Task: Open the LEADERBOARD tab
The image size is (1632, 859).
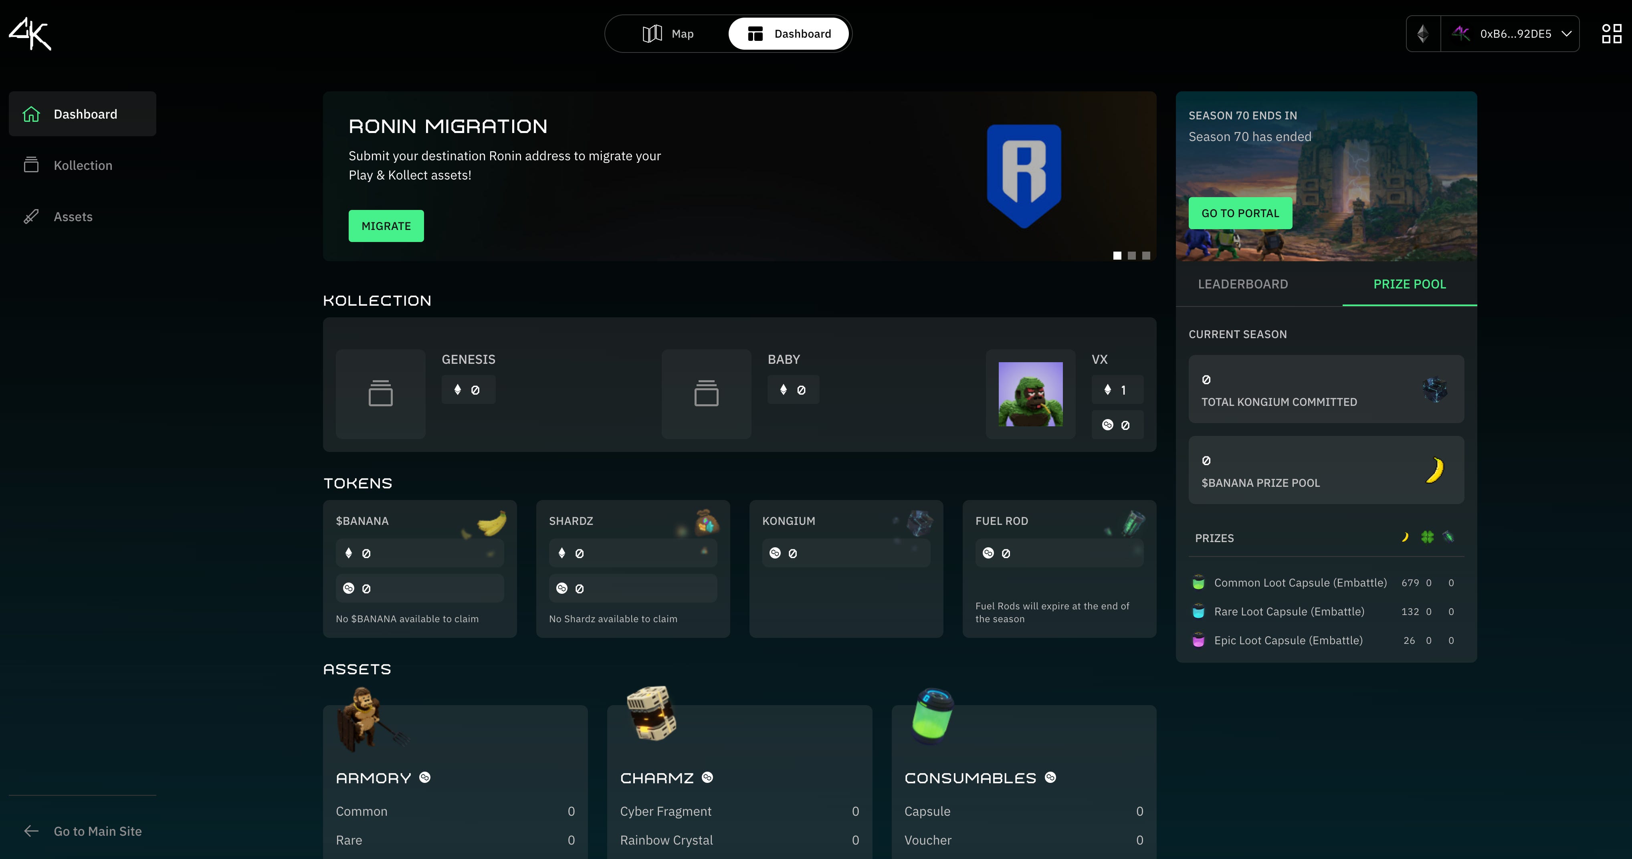Action: click(1242, 284)
